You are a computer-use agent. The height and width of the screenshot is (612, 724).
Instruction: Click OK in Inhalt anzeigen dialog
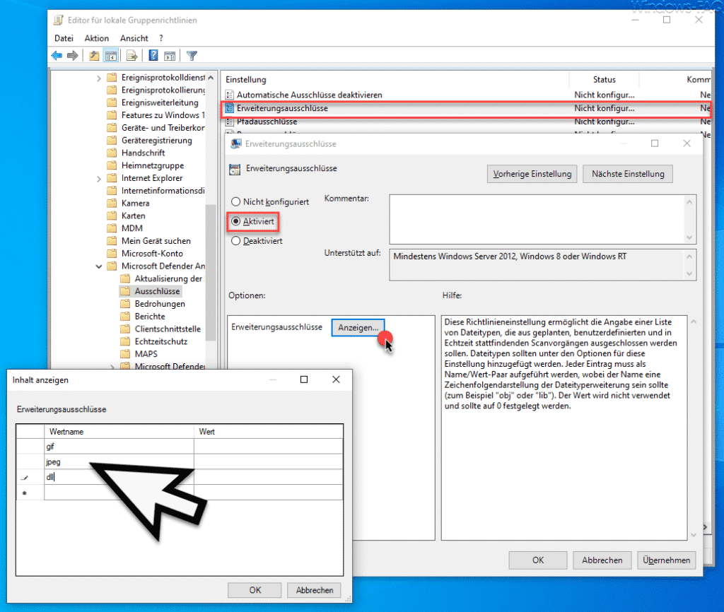click(255, 590)
